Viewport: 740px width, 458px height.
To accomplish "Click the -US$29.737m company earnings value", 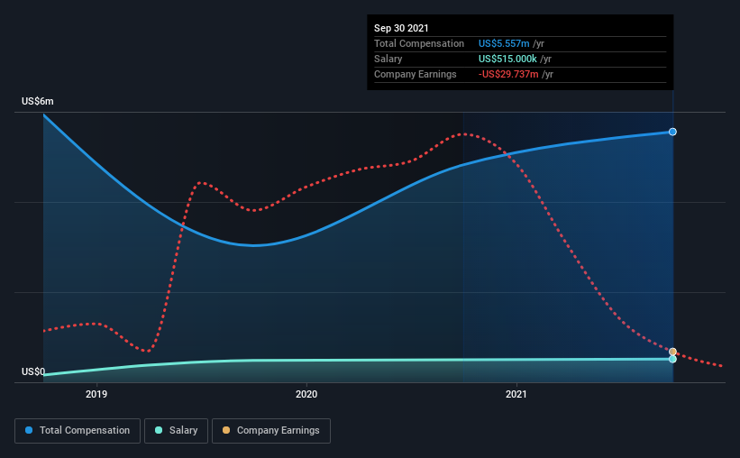I will (508, 74).
